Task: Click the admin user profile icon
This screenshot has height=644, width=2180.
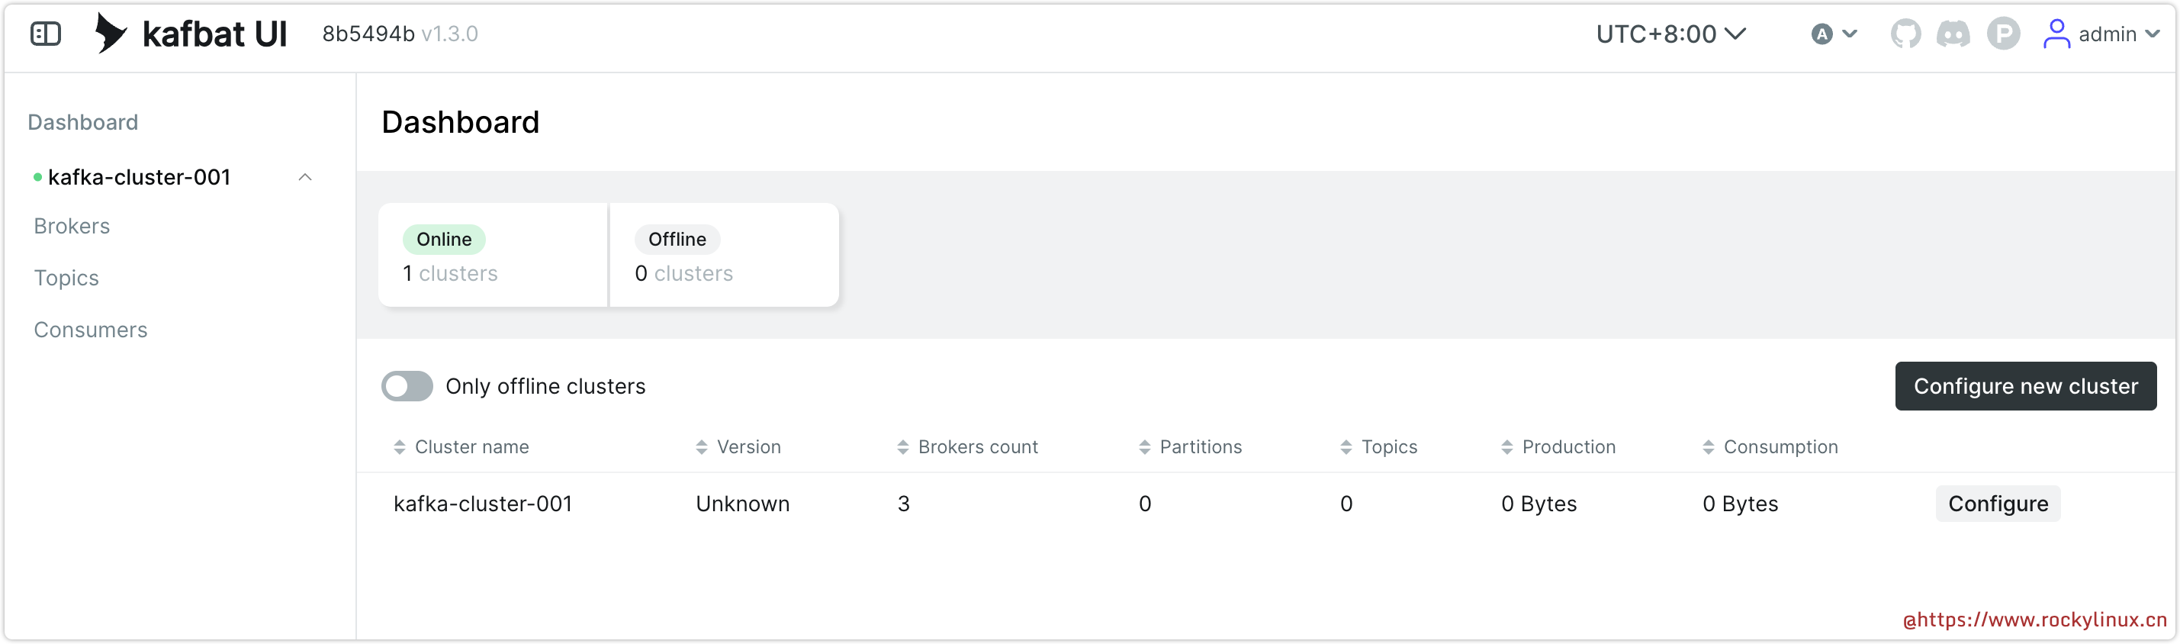Action: 2056,34
